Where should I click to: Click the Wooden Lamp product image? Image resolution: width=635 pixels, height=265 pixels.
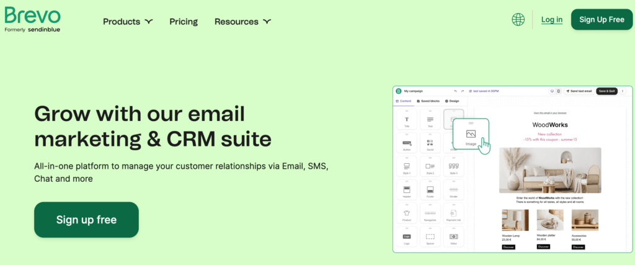(x=515, y=220)
